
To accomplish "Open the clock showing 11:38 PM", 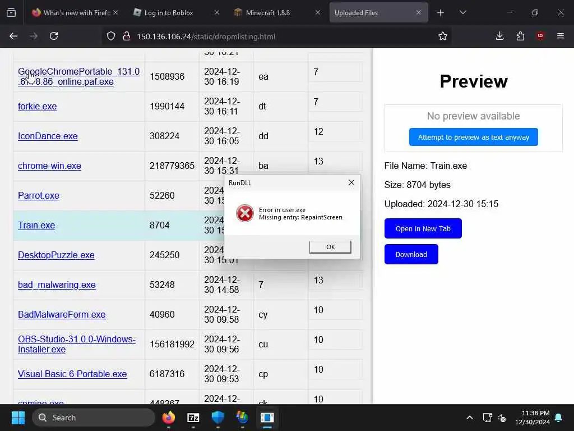I will 533,418.
